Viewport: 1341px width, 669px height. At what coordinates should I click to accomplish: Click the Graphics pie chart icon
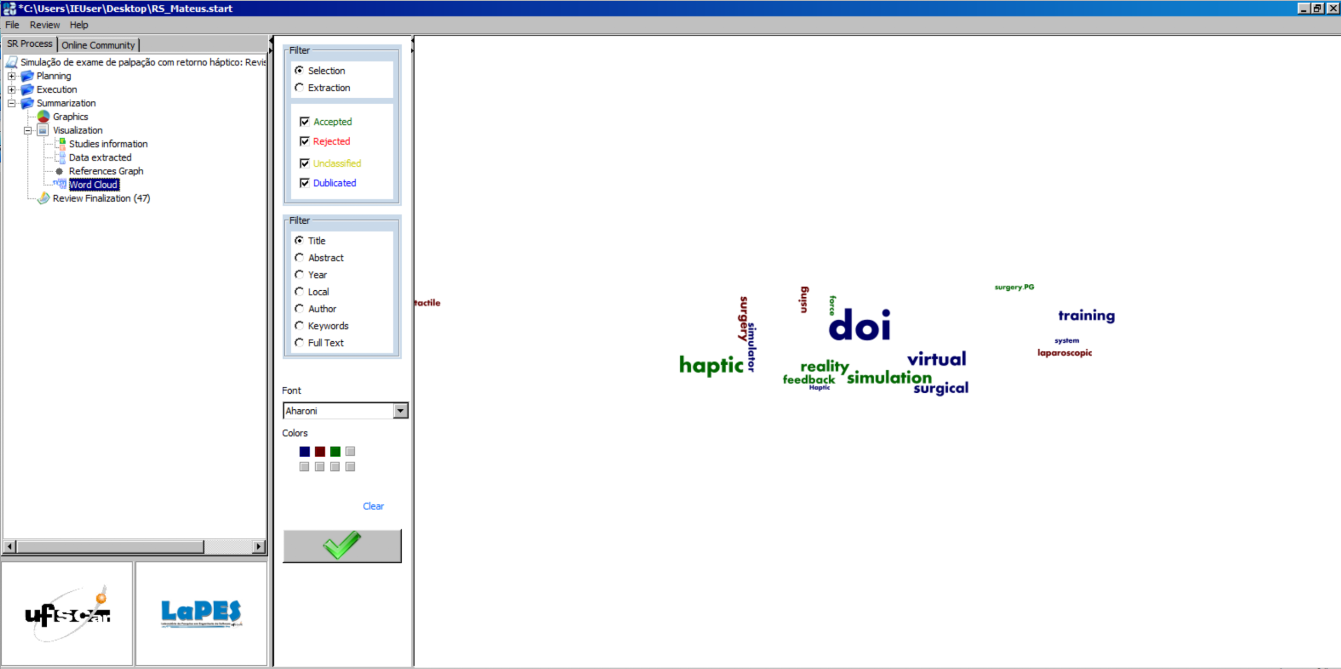(43, 116)
